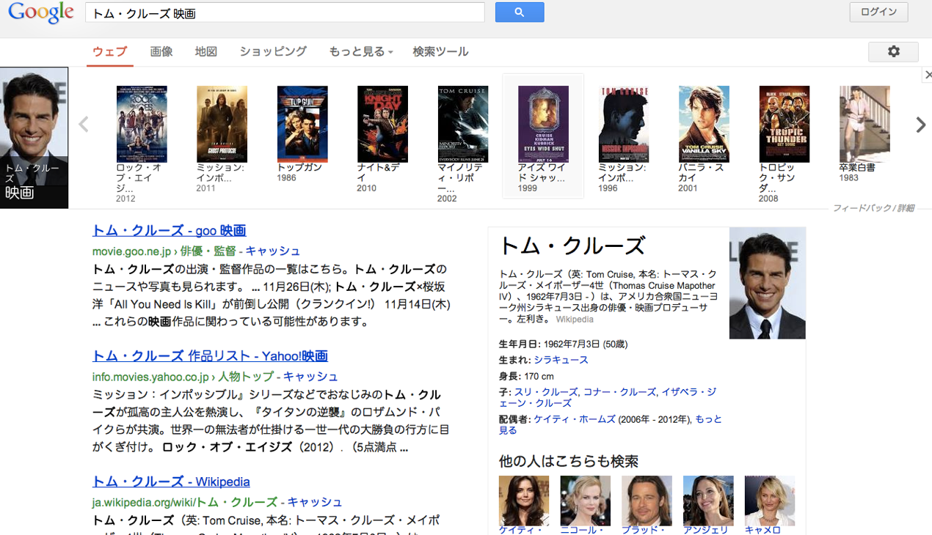This screenshot has height=535, width=932.
Task: Open 検索ツール search tools
Action: coord(440,51)
